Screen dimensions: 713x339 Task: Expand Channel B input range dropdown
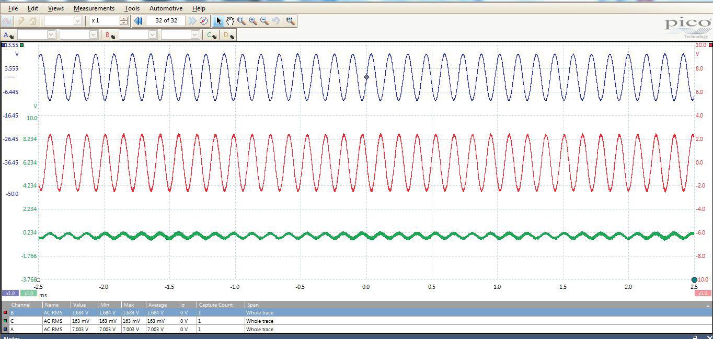pyautogui.click(x=152, y=35)
